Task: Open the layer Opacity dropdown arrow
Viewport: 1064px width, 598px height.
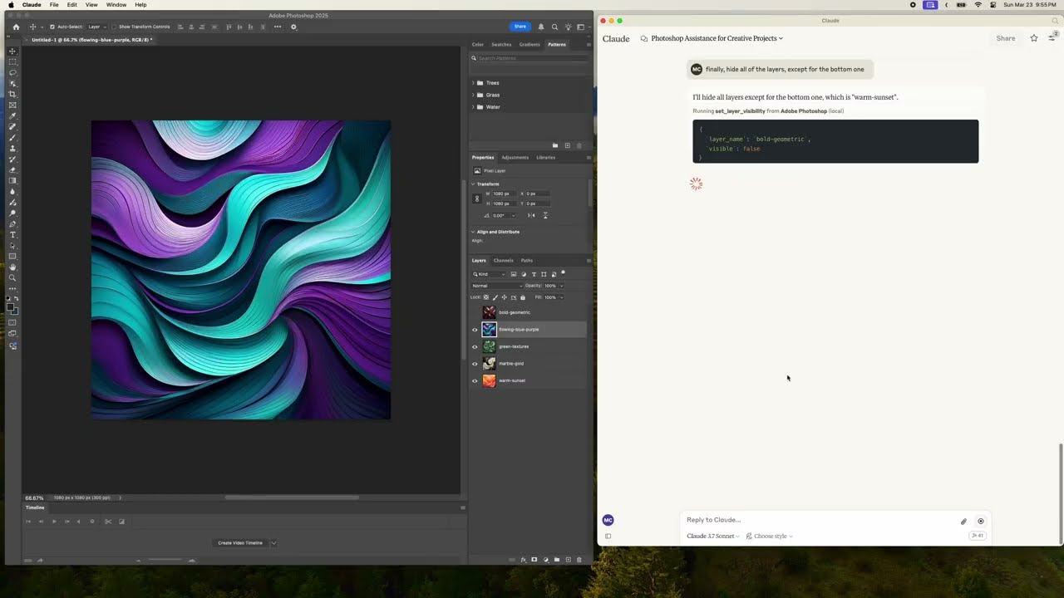Action: [561, 286]
